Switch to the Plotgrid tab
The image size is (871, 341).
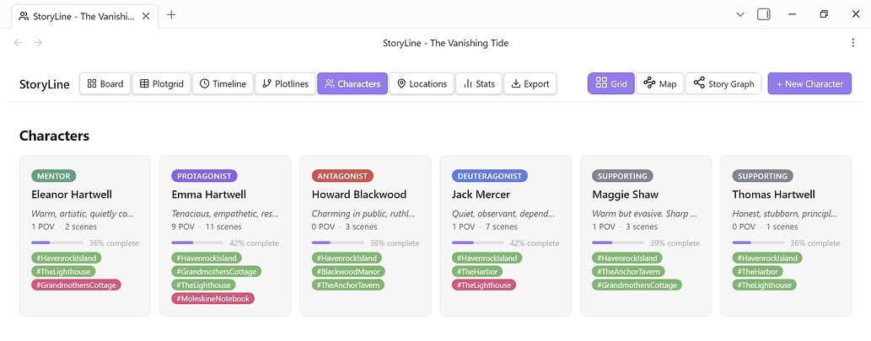click(162, 83)
